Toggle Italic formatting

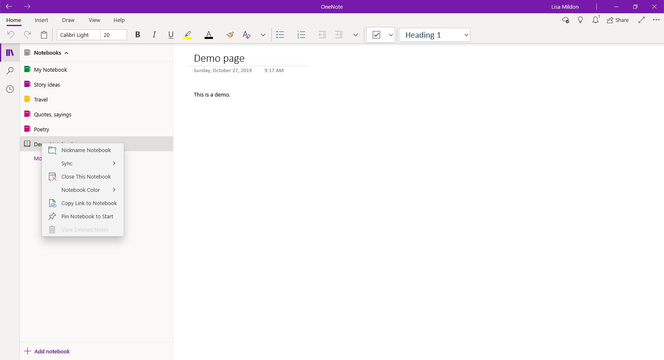pyautogui.click(x=154, y=35)
